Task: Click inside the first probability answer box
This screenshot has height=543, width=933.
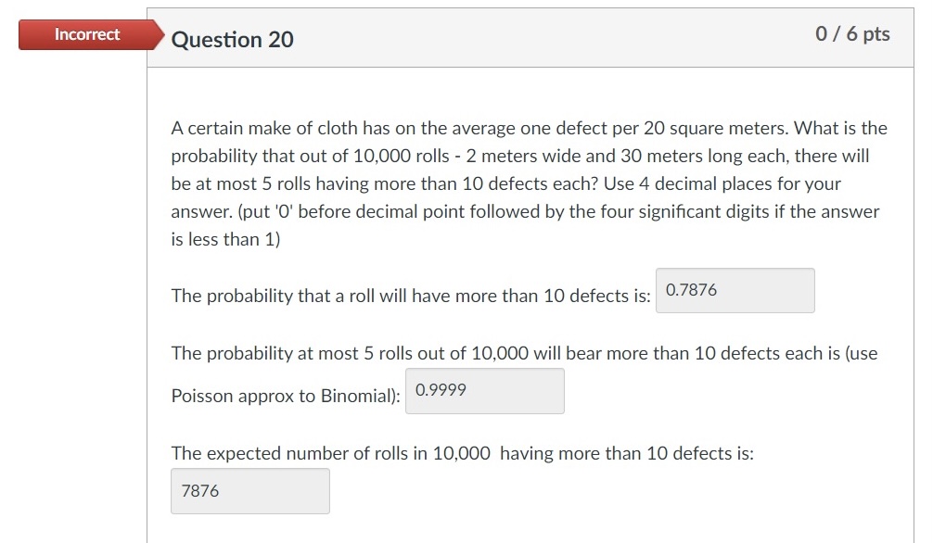Action: (733, 290)
